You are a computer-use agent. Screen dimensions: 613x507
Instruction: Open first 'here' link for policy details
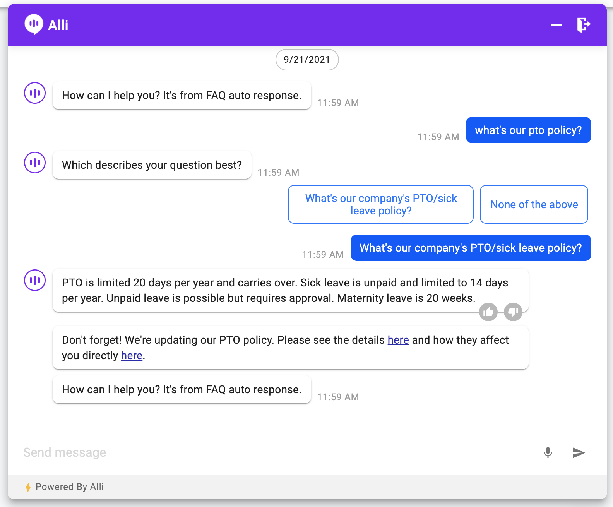[398, 340]
